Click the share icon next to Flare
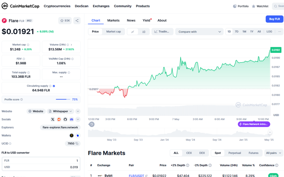Image resolution: width=284 pixels, height=177 pixels. click(x=77, y=20)
